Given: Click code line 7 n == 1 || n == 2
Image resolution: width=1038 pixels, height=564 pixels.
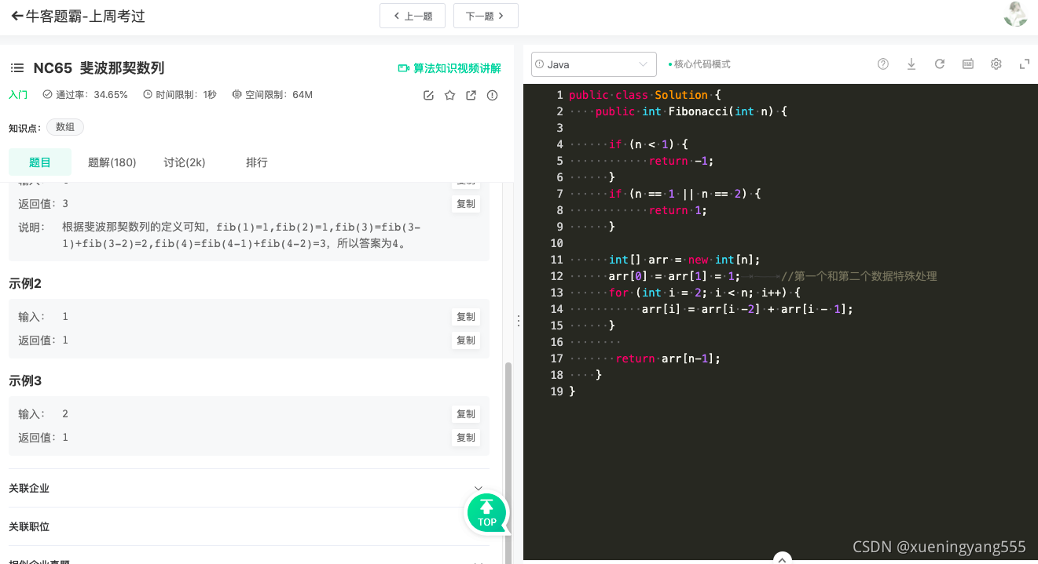Looking at the screenshot, I should [685, 194].
